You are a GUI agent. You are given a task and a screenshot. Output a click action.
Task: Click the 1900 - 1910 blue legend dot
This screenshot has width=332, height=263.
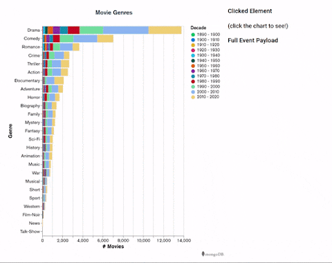(193, 40)
